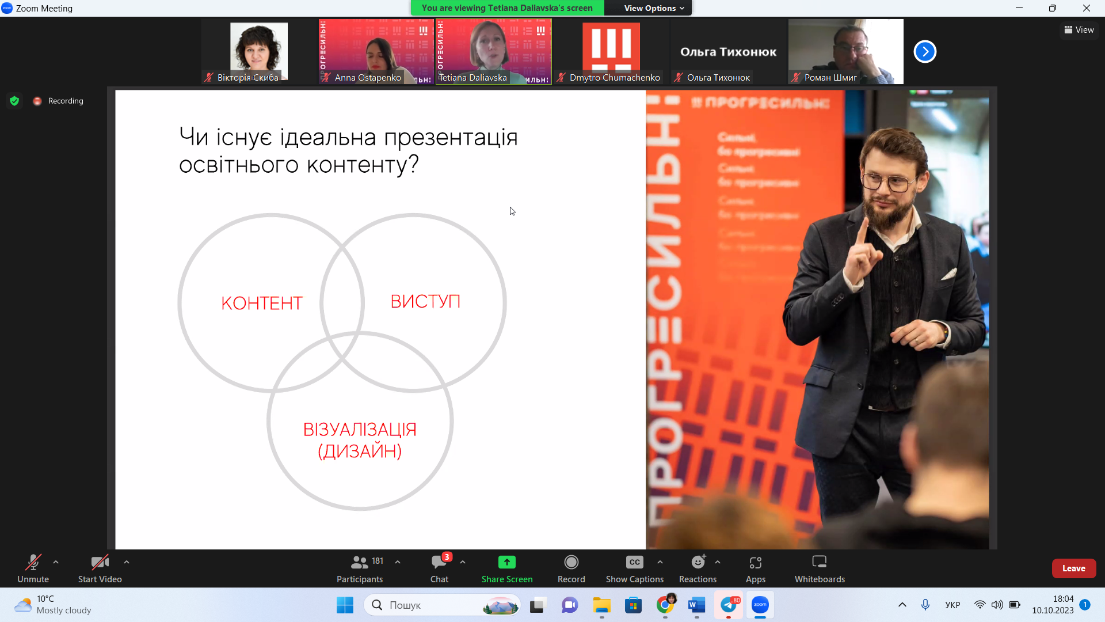Screen dimensions: 1105x622
Task: Leave the meeting
Action: pyautogui.click(x=1073, y=568)
